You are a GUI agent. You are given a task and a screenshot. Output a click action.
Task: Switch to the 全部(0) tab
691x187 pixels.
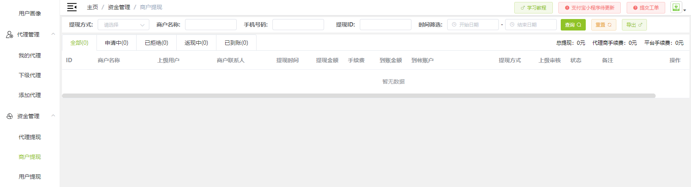pos(79,43)
